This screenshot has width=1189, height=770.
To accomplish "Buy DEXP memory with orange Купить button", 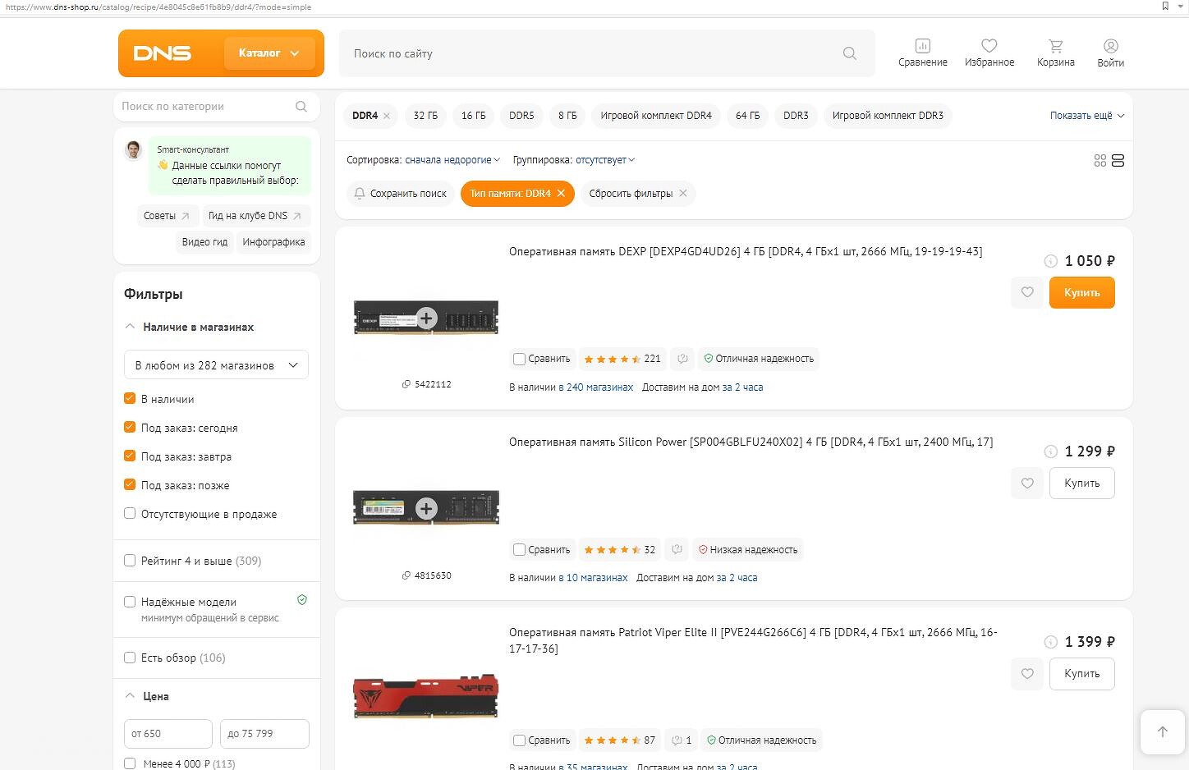I will (1082, 292).
